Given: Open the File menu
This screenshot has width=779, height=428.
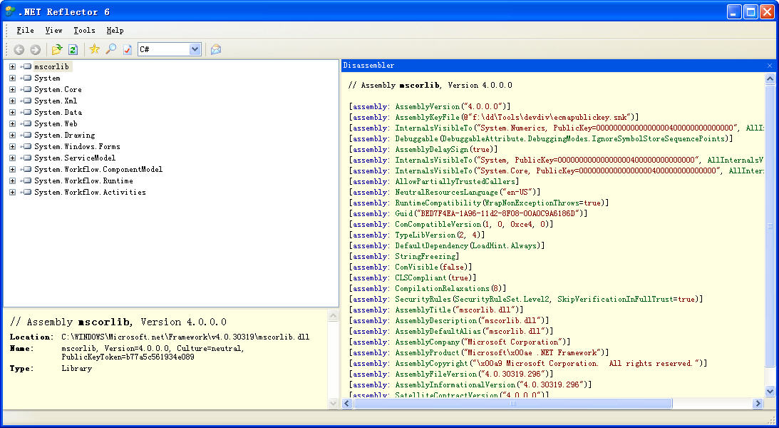Looking at the screenshot, I should coord(25,31).
